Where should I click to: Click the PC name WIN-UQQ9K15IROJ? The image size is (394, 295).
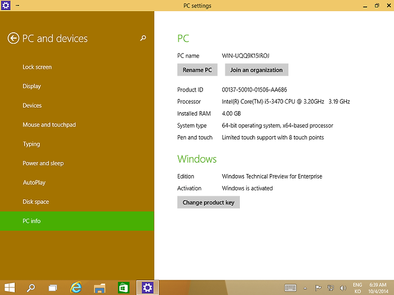click(246, 56)
